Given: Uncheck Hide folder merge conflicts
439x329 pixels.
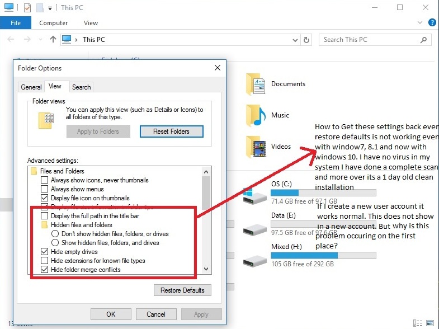Looking at the screenshot, I should [44, 270].
